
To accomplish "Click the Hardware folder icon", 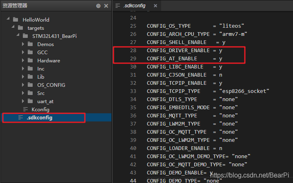I will 30,60.
